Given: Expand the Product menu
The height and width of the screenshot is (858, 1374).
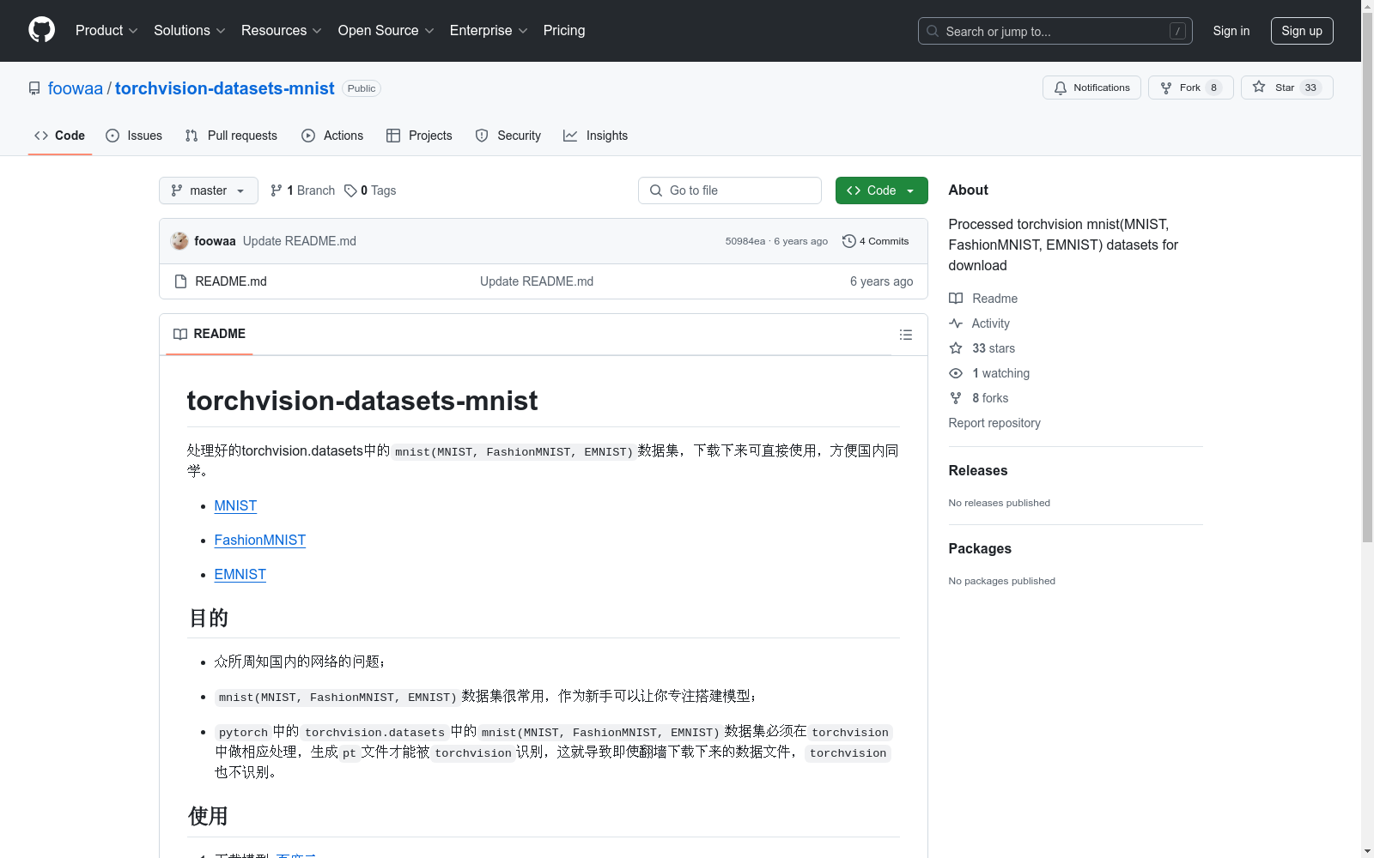Looking at the screenshot, I should 106,30.
